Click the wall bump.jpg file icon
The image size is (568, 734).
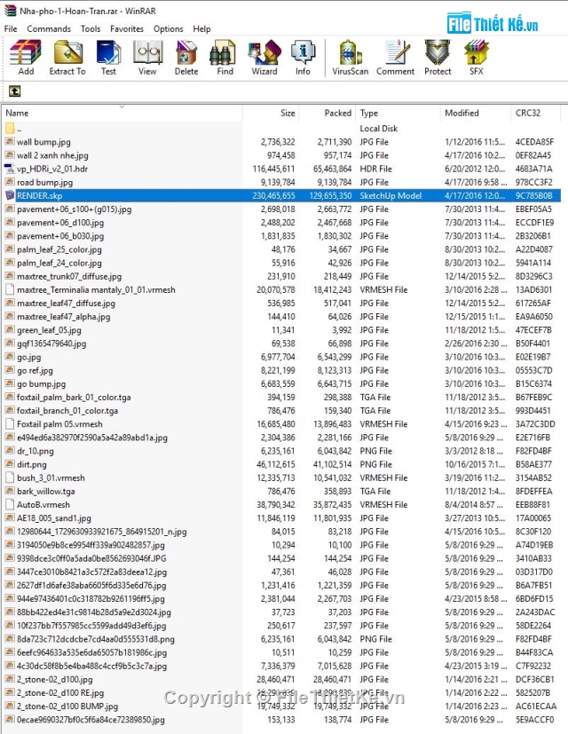coord(10,142)
